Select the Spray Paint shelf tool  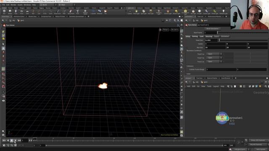[71, 12]
